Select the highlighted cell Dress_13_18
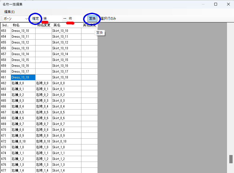 click(x=23, y=77)
